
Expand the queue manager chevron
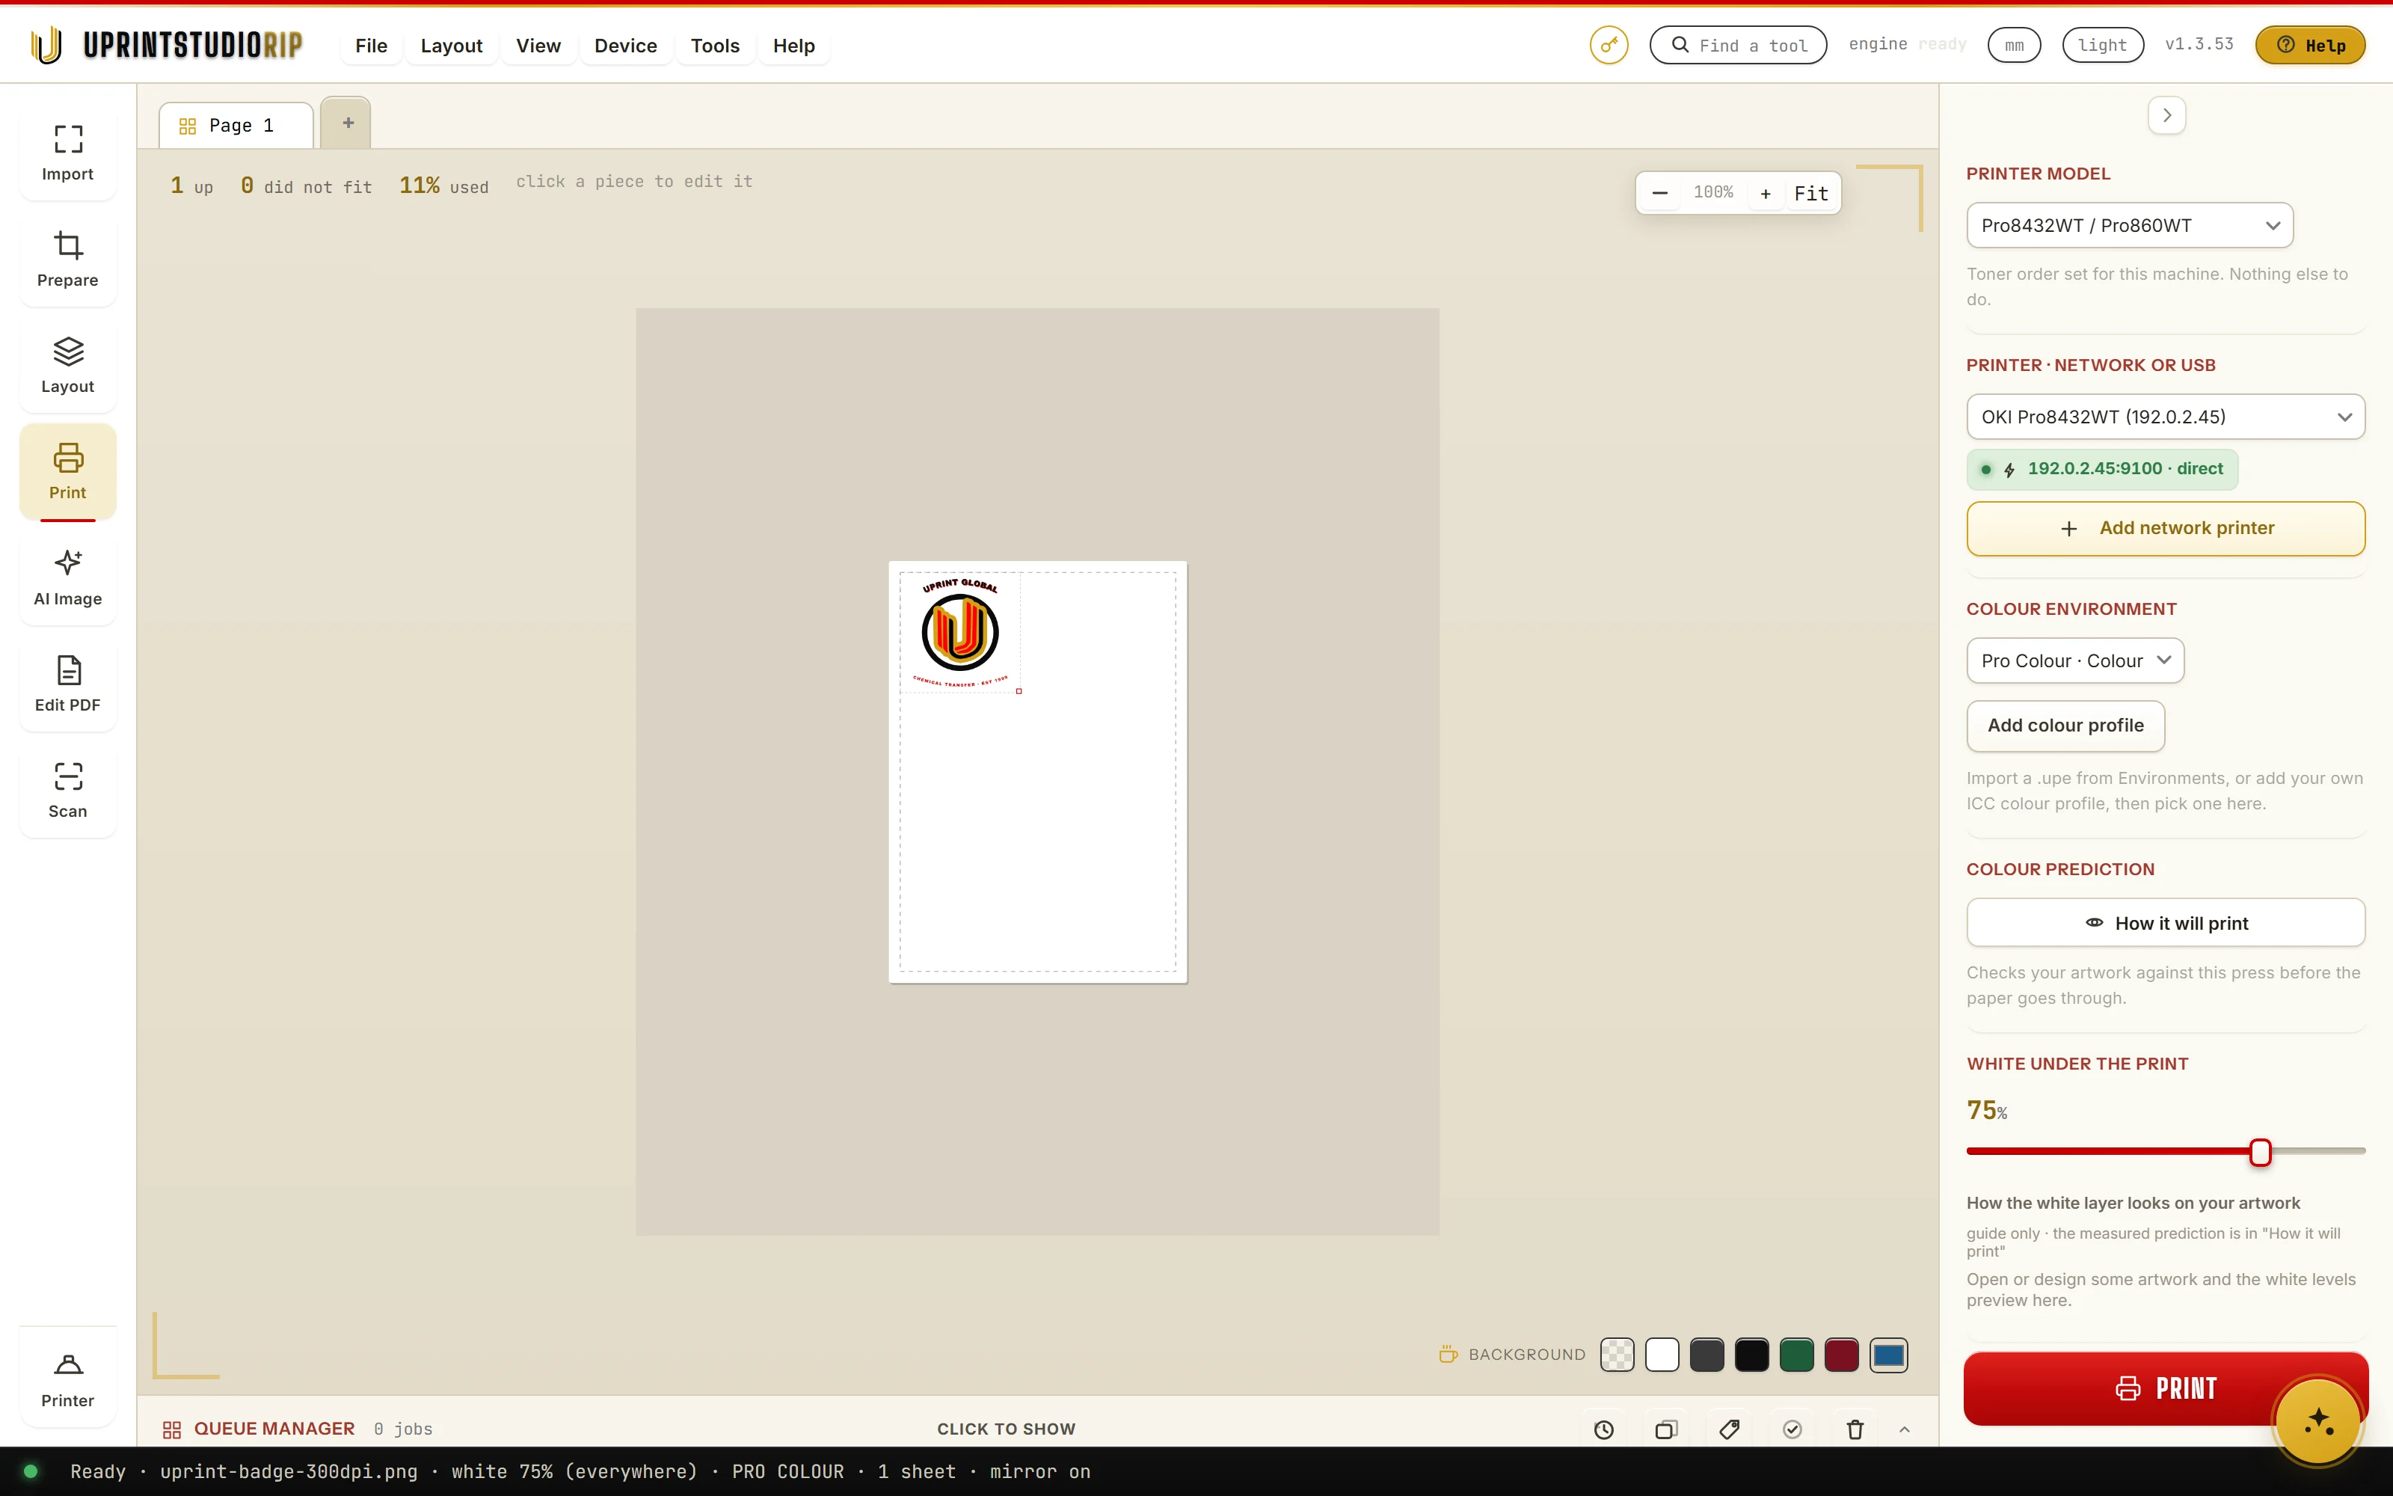tap(1905, 1429)
